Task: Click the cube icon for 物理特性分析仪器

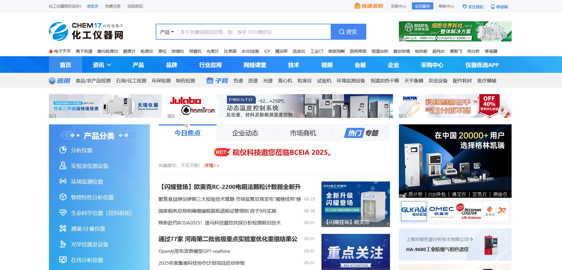Action: click(63, 197)
